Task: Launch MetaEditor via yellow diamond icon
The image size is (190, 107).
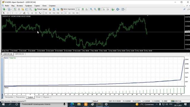Action: click(x=50, y=9)
